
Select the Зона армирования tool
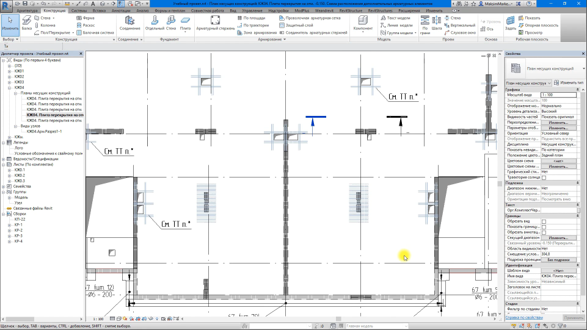(257, 33)
